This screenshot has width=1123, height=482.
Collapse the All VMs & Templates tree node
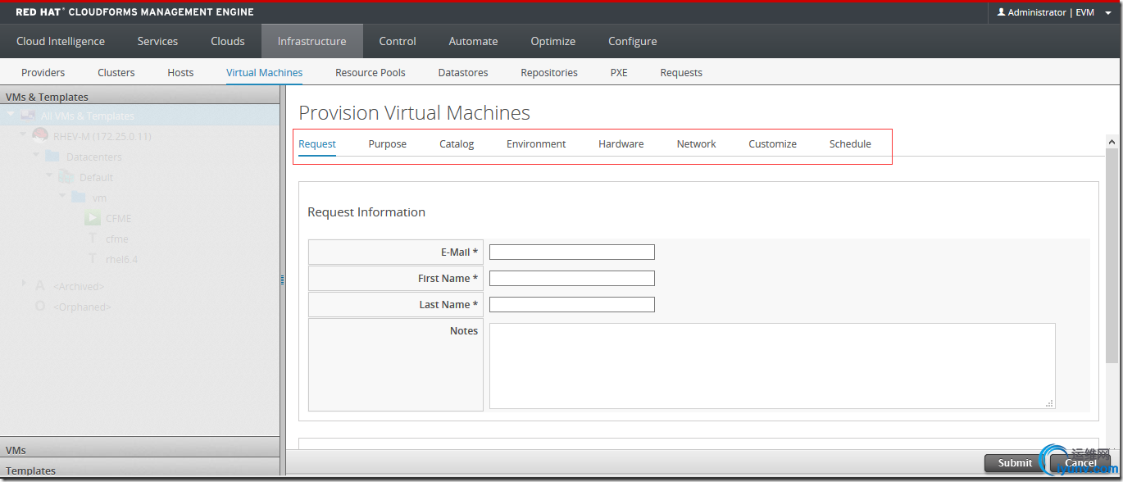(x=11, y=116)
